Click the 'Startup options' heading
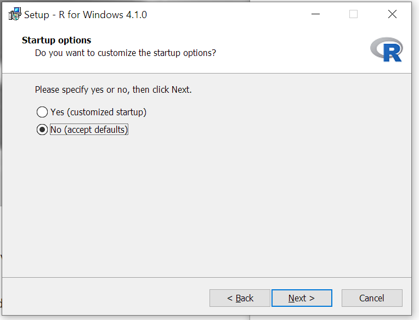Screen dimensions: 419x320 (x=56, y=41)
